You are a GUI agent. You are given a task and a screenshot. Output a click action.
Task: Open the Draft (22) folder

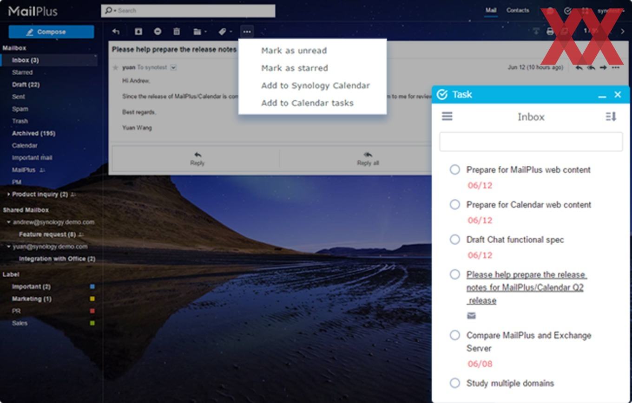(26, 84)
